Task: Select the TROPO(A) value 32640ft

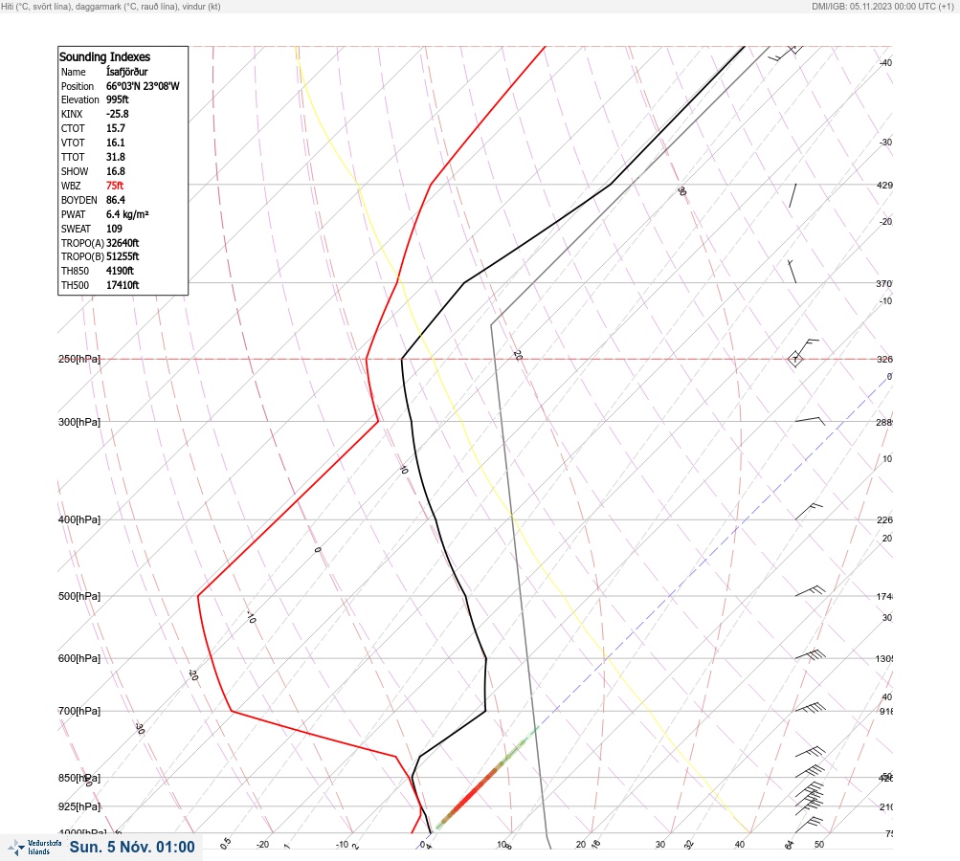Action: [x=123, y=243]
